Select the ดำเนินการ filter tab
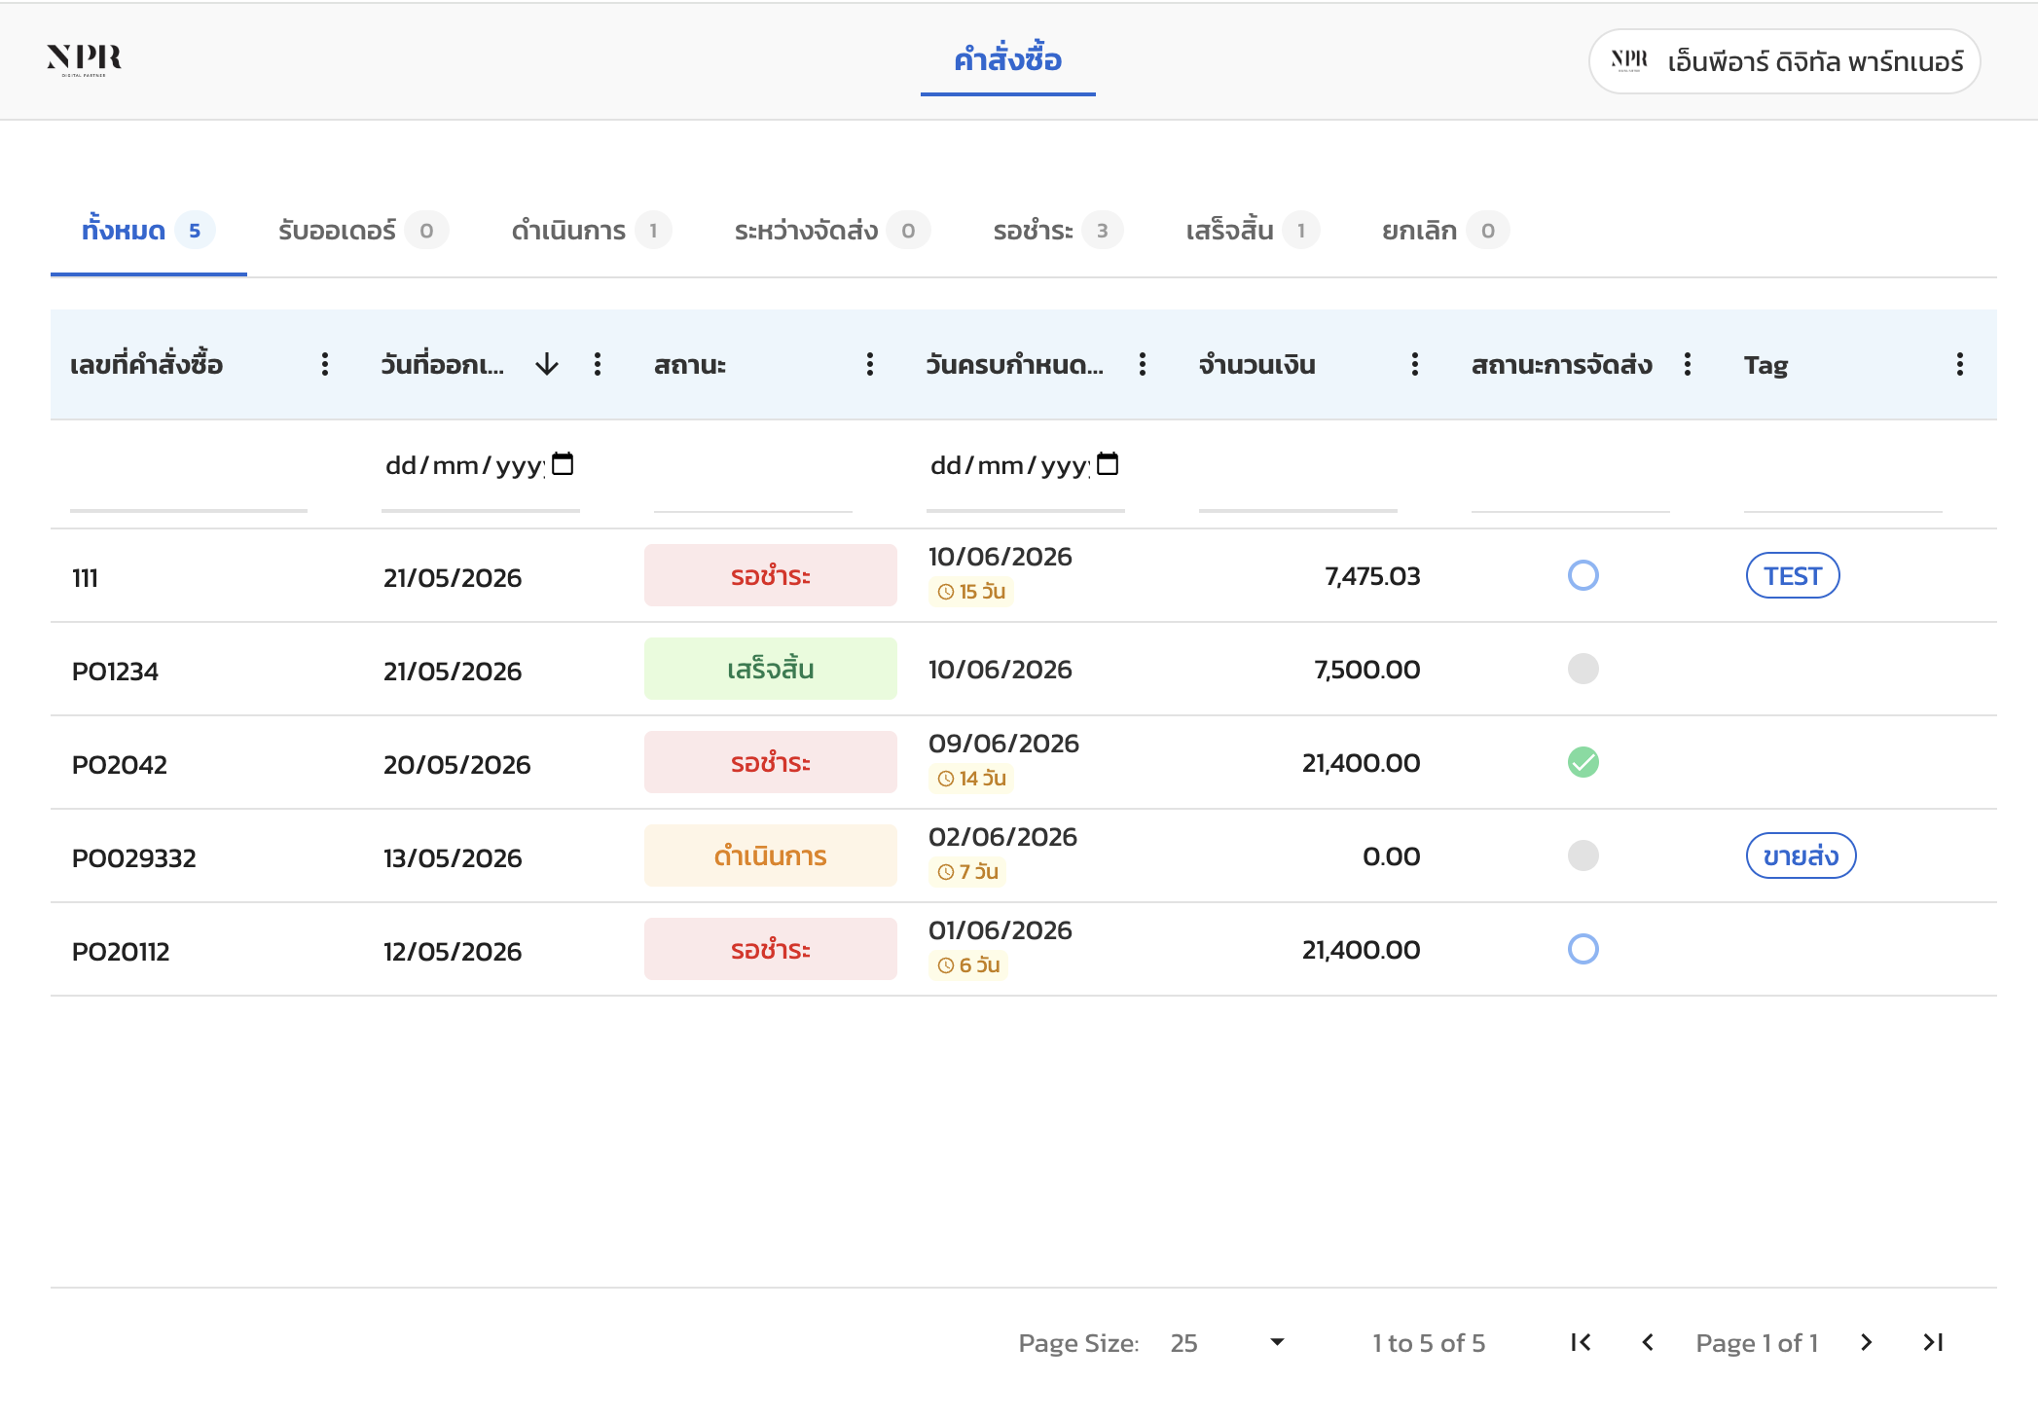 click(591, 231)
